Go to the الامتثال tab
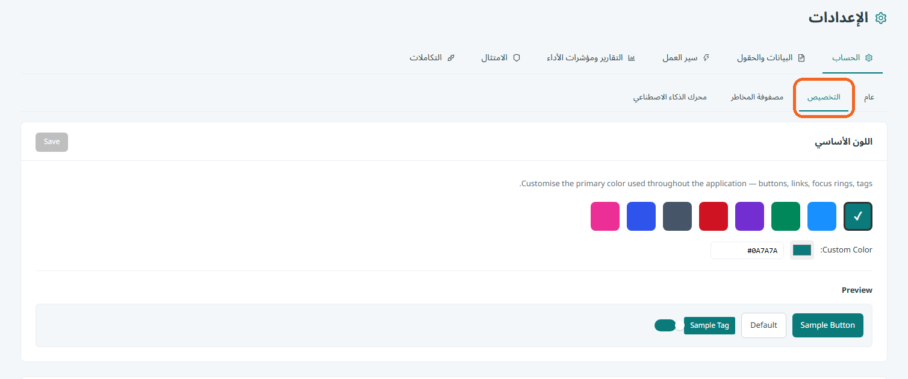The width and height of the screenshot is (908, 379). (x=500, y=58)
